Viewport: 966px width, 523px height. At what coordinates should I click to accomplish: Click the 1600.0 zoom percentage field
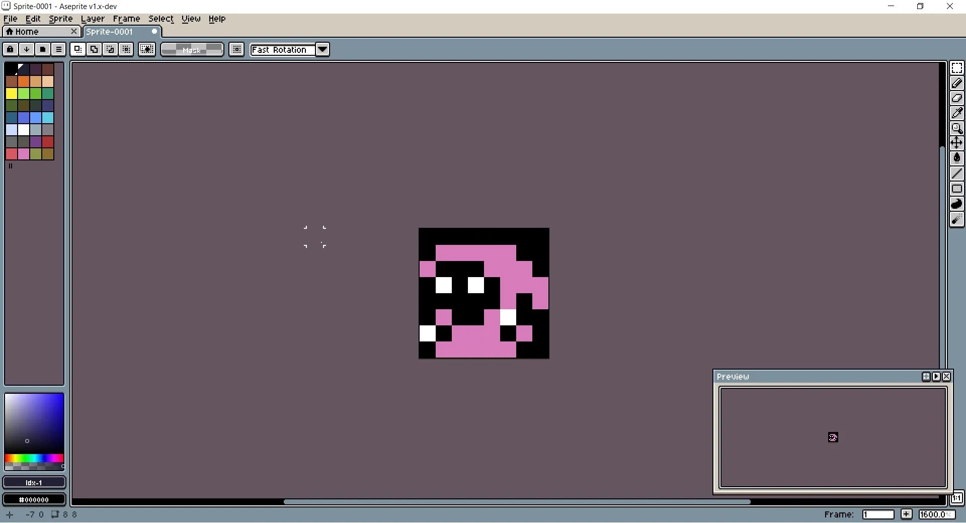click(936, 514)
